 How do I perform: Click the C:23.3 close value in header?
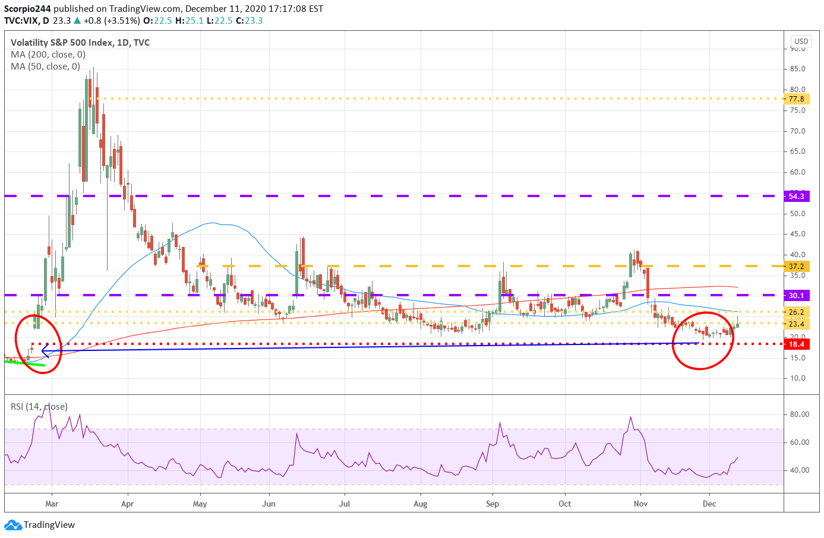250,21
